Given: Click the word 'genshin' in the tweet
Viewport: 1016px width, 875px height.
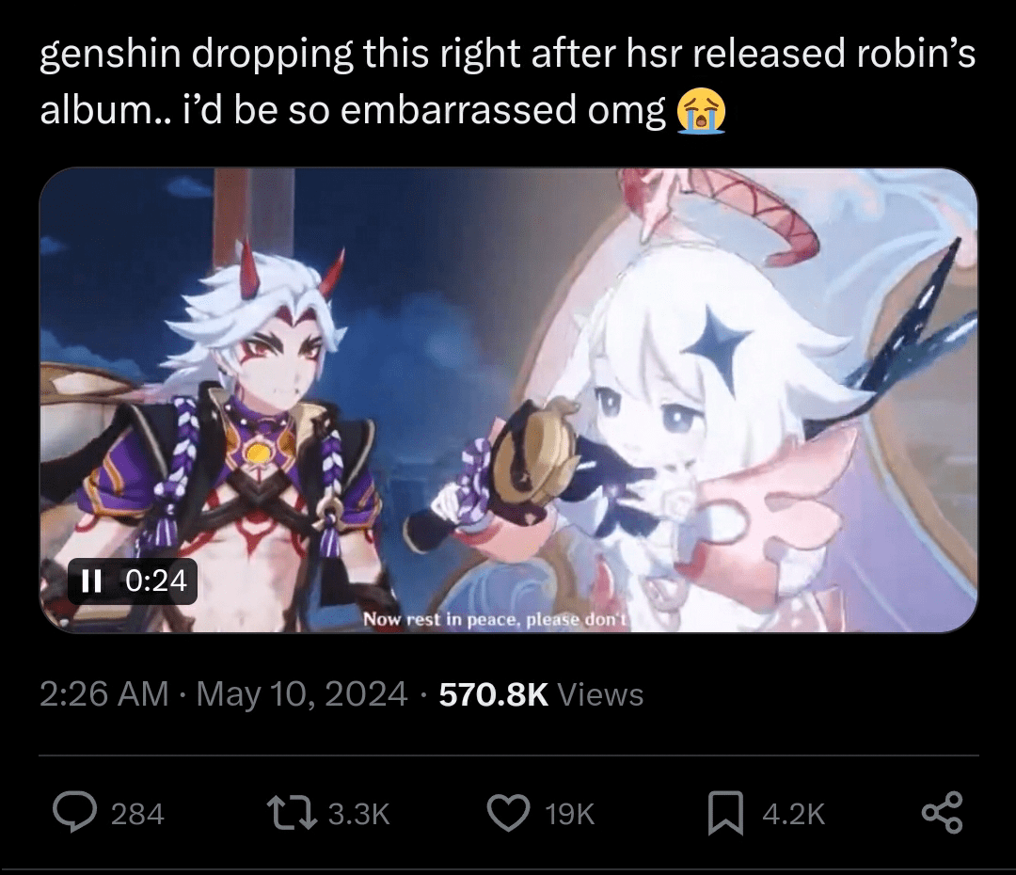Looking at the screenshot, I should (x=110, y=55).
